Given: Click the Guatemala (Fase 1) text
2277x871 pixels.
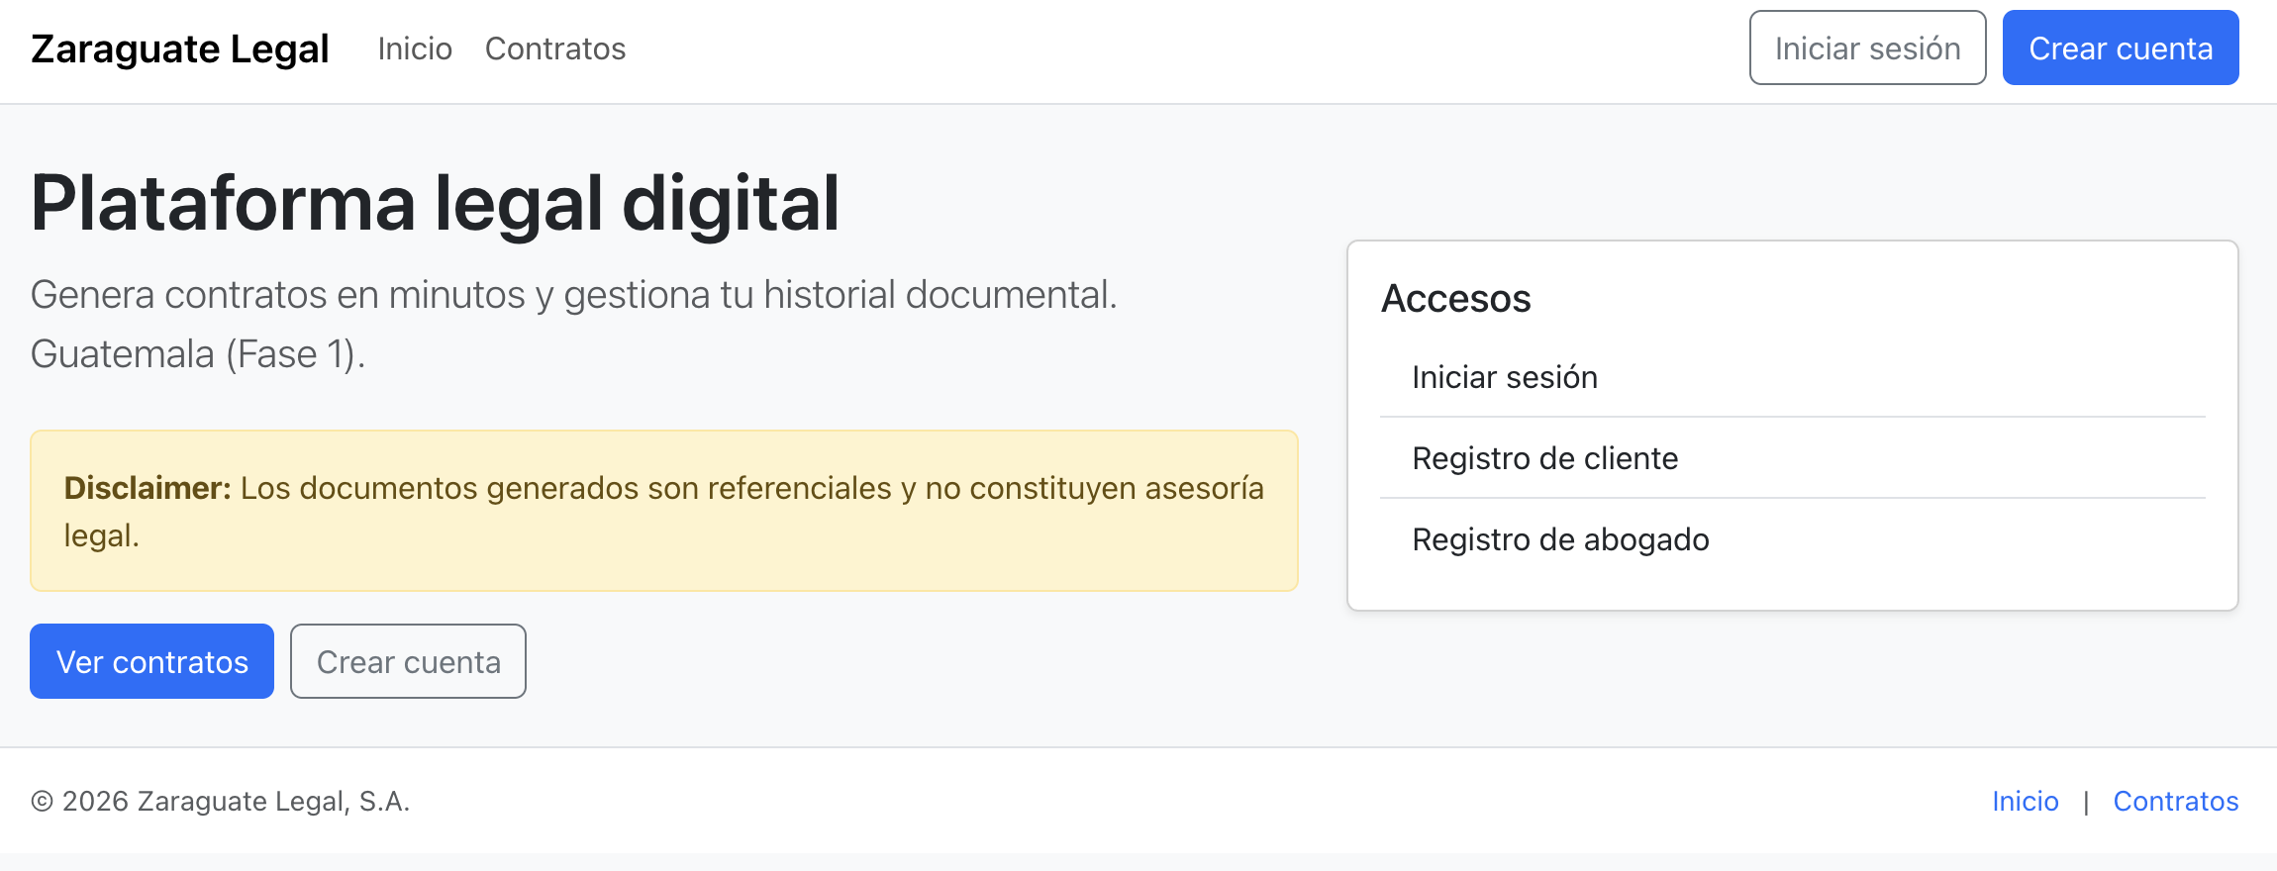Looking at the screenshot, I should tap(198, 353).
